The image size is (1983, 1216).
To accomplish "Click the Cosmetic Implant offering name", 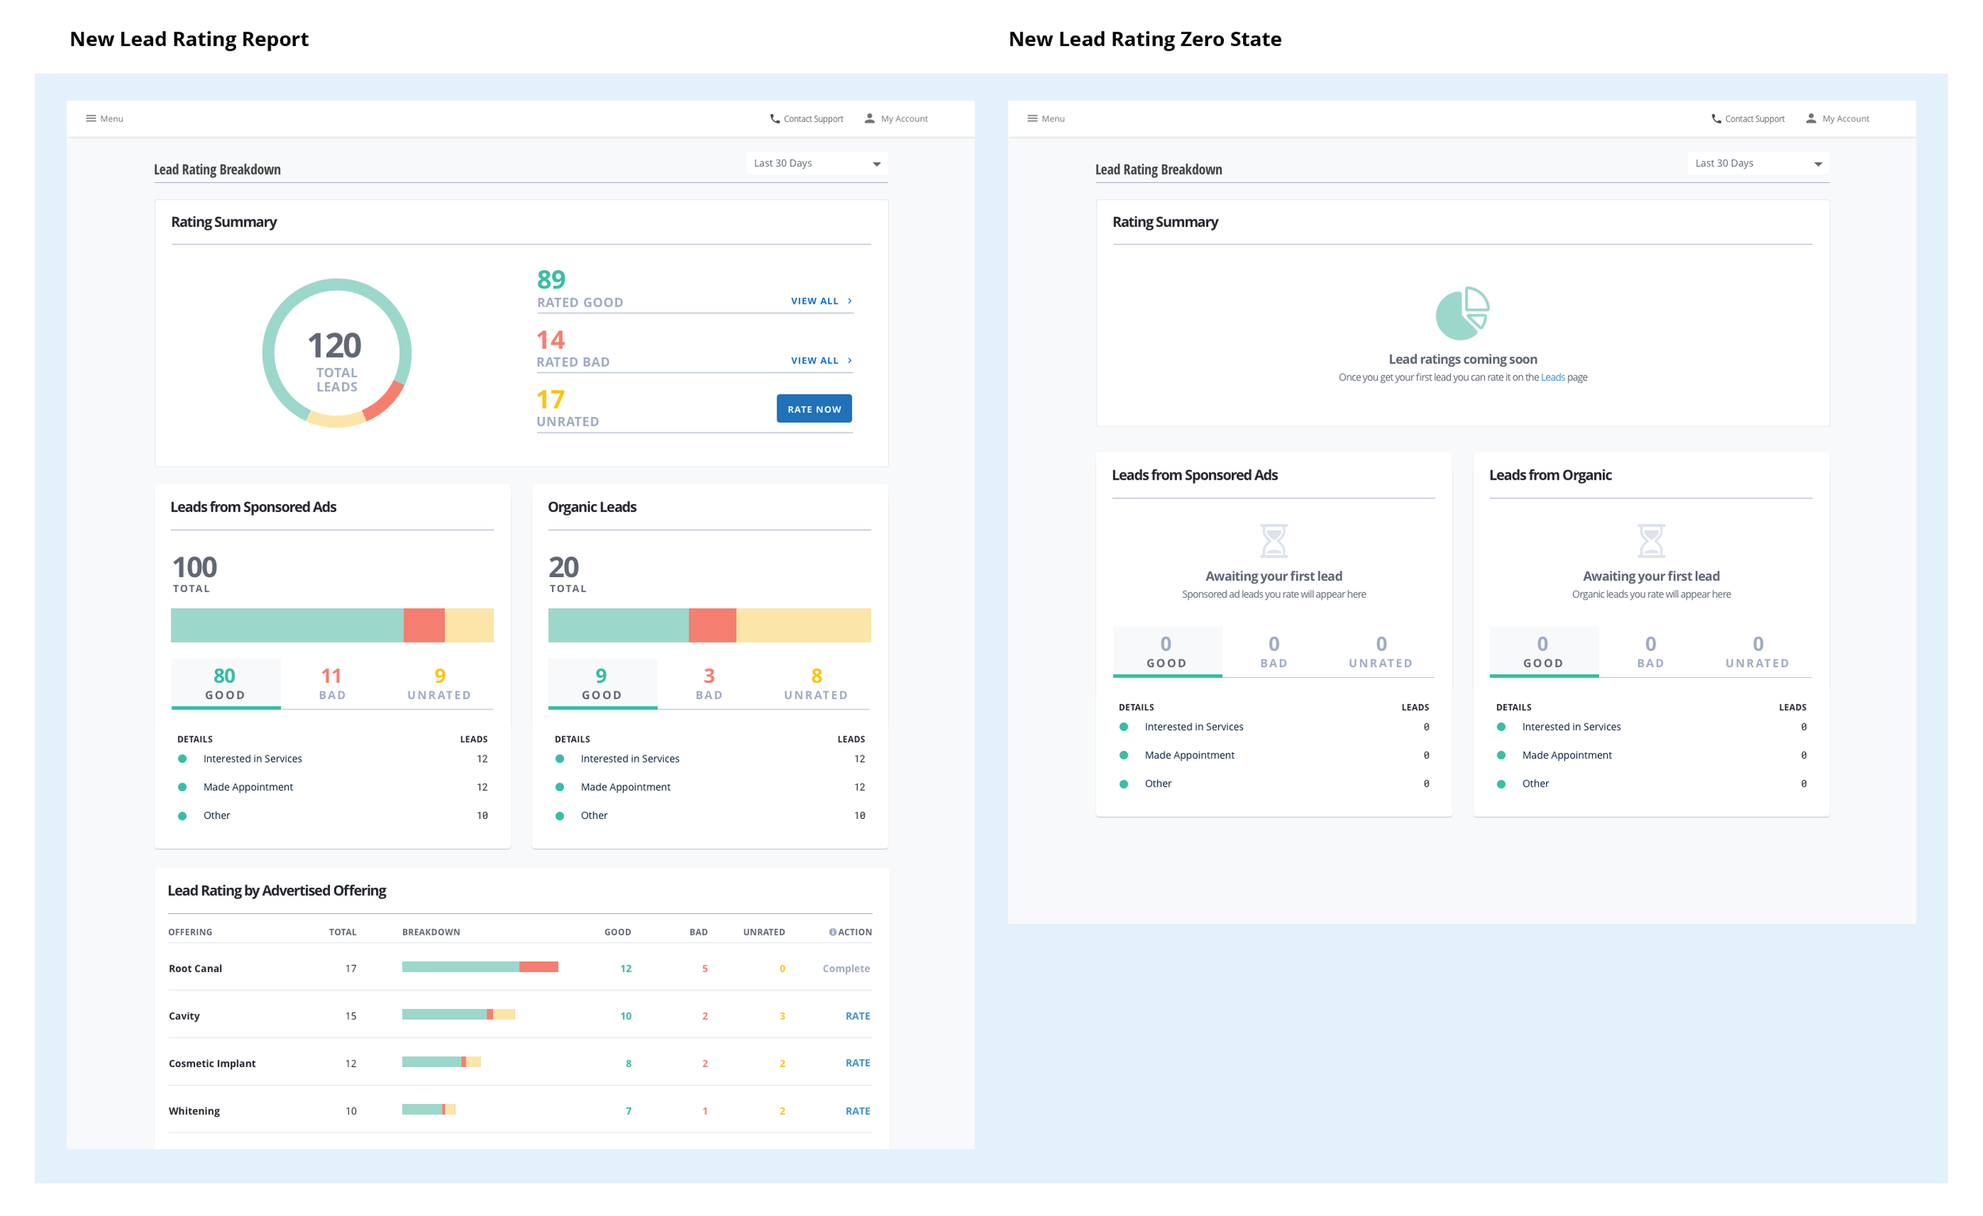I will [x=213, y=1063].
